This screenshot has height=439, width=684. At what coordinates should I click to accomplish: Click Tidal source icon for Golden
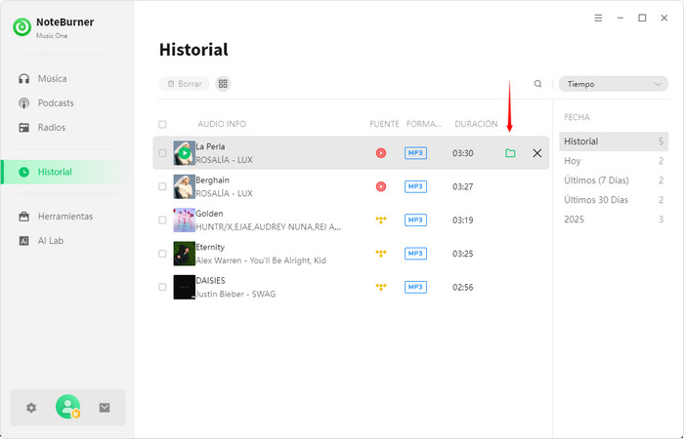[381, 219]
